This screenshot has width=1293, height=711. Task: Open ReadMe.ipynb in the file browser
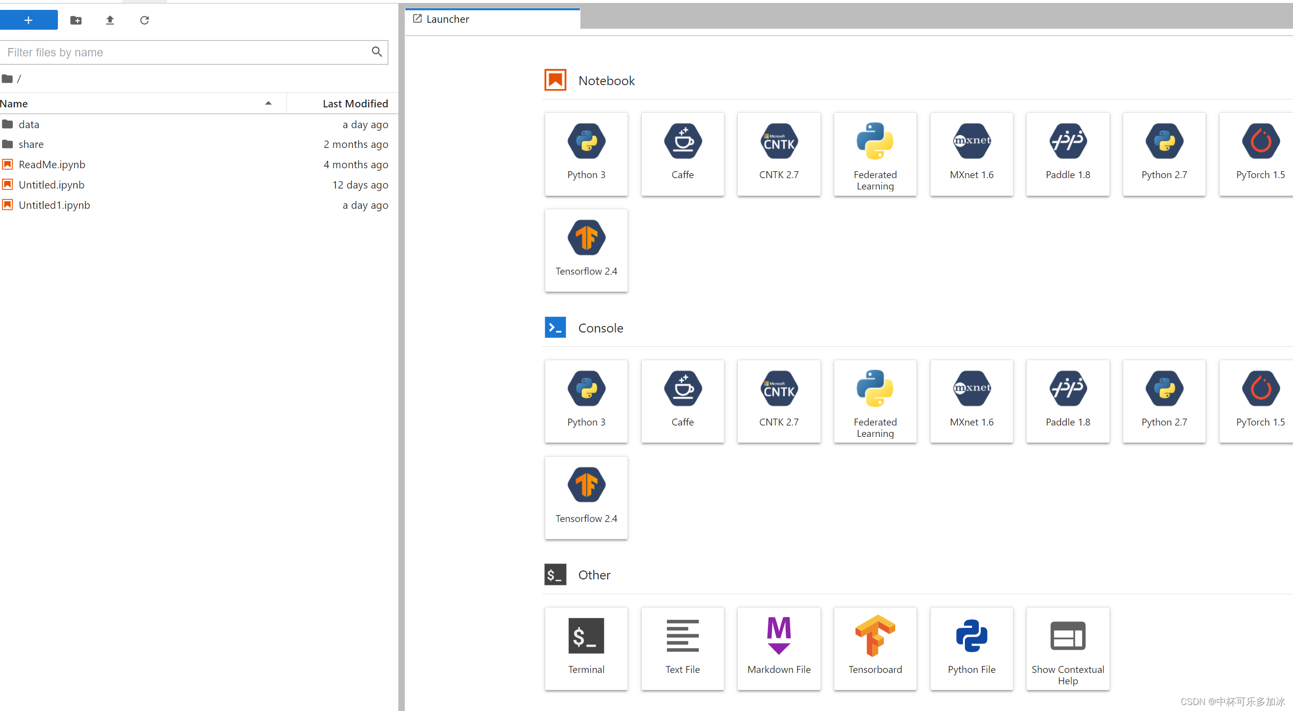click(x=51, y=165)
